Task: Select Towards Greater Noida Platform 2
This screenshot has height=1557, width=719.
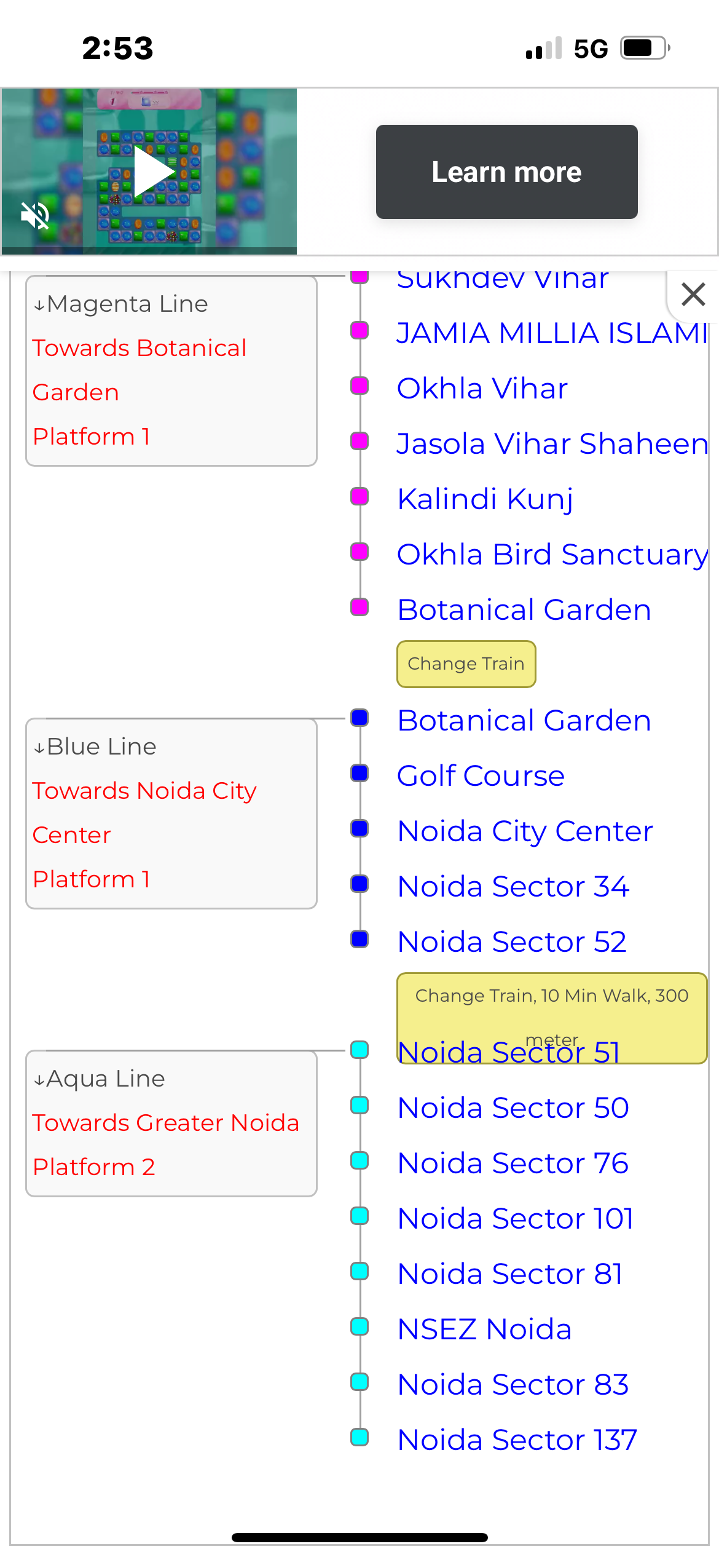Action: click(166, 1144)
